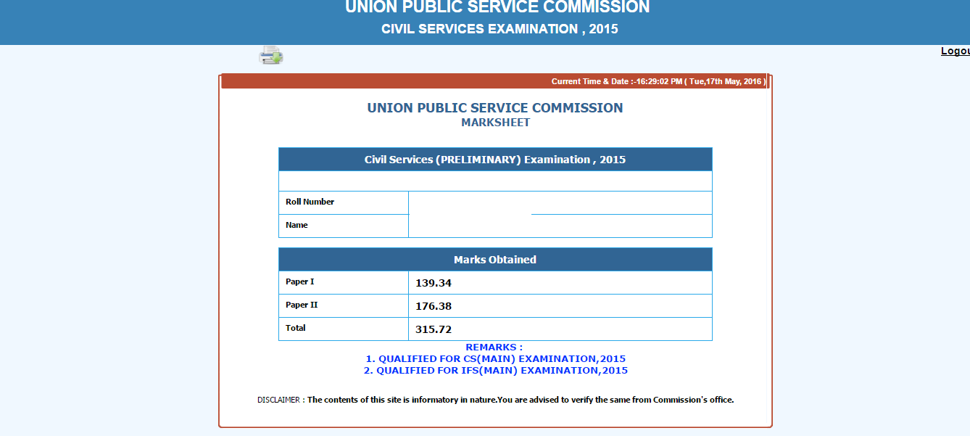Viewport: 970px width, 436px height.
Task: Click the printer icon to print marksheet
Action: [271, 55]
